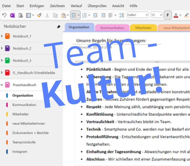Image resolution: width=190 pixels, height=166 pixels.
Task: Open the Verlauf ribbon tab
Action: pos(76,6)
